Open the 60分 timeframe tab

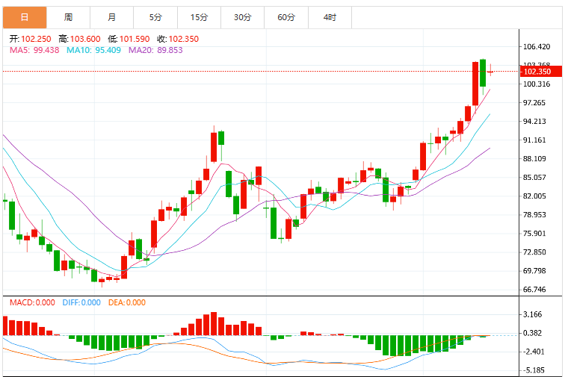[x=286, y=17]
